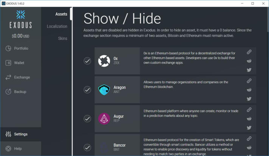Toggle the Aragon ANT asset checkbox

(87, 90)
